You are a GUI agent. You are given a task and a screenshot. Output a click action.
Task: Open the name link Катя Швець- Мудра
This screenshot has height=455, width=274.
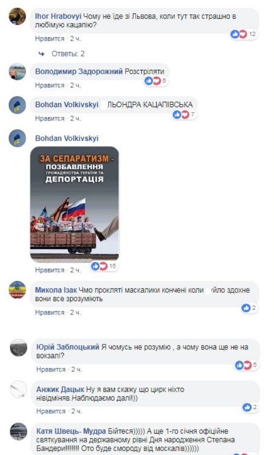[x=71, y=431]
